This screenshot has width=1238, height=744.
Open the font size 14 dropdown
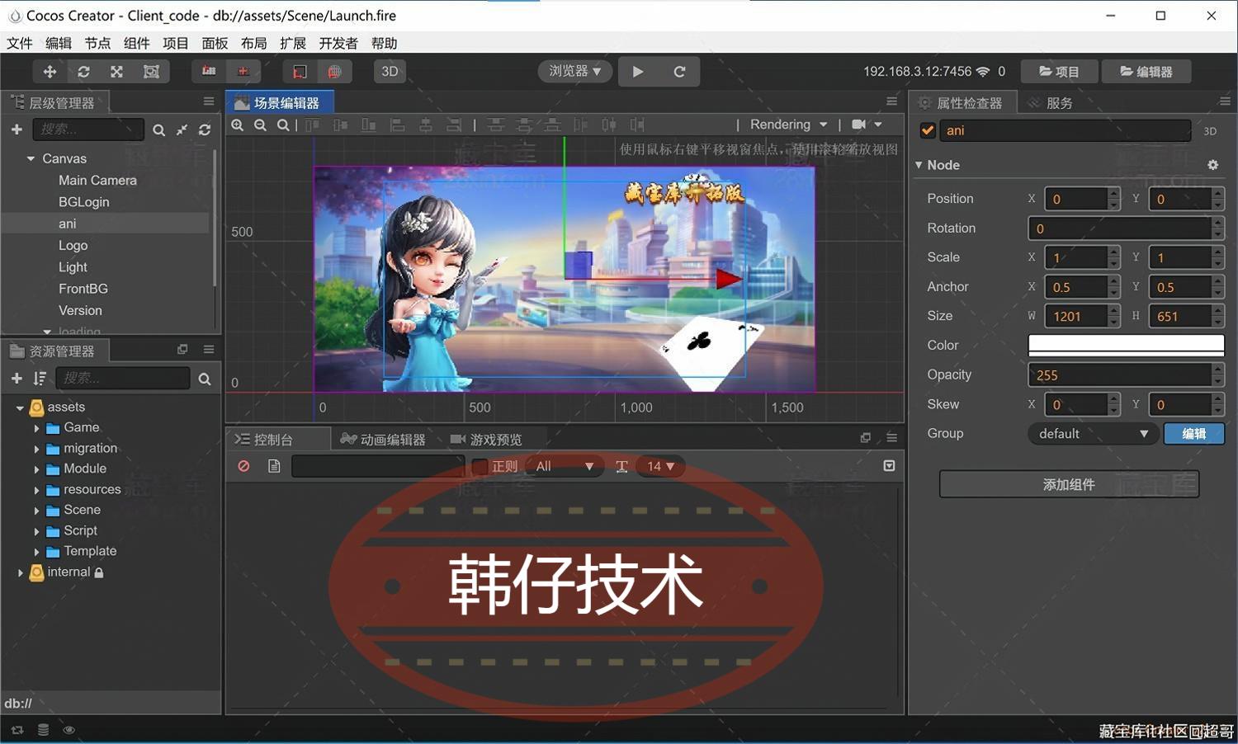tap(660, 467)
